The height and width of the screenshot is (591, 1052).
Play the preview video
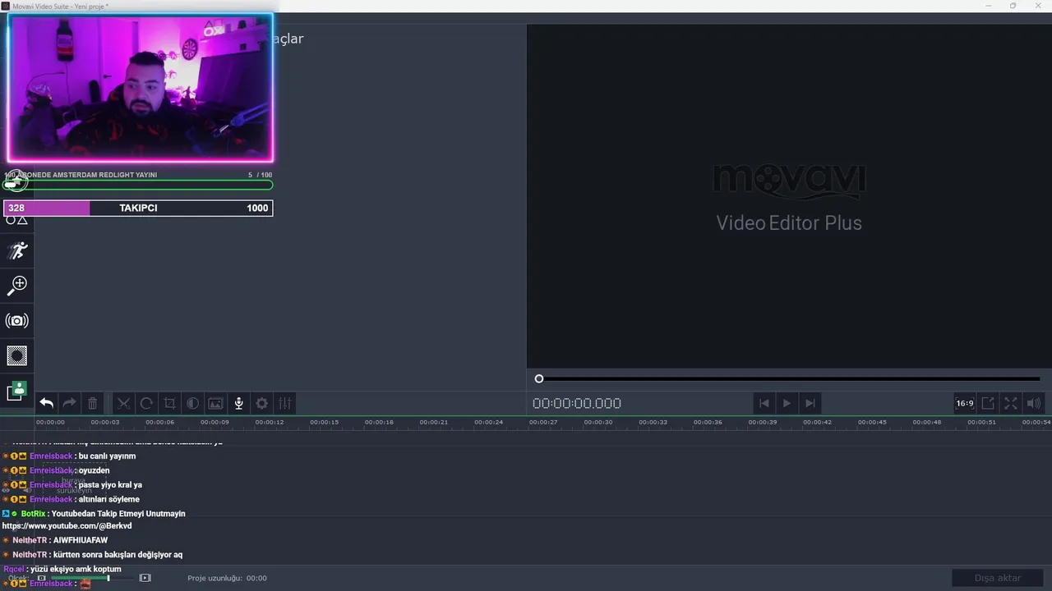pyautogui.click(x=787, y=403)
